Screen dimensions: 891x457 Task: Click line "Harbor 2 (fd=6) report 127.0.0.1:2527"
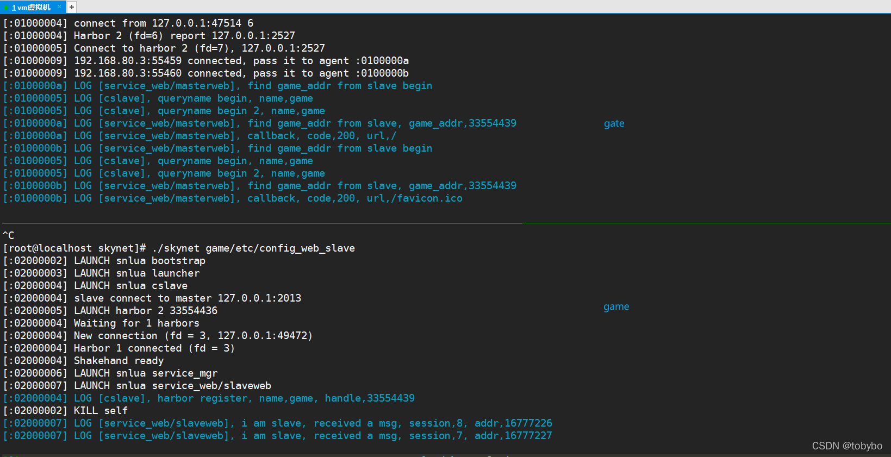click(149, 36)
